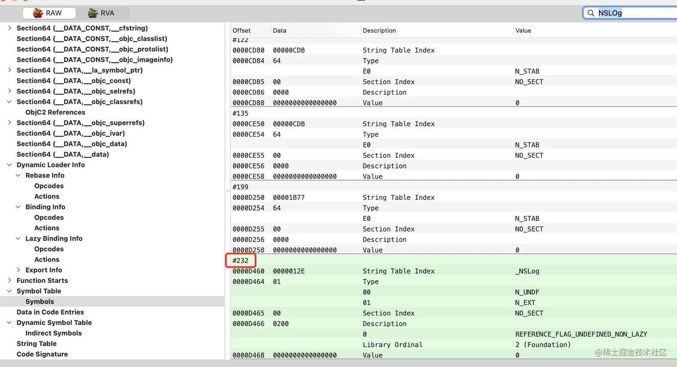
Task: Select Section64 __DATA_CONST,__objc_classlist
Action: point(92,39)
